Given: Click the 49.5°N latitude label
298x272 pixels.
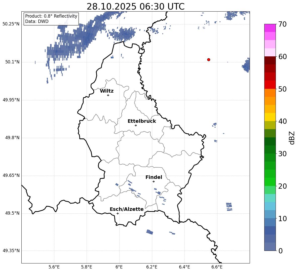Looking at the screenshot, I should pyautogui.click(x=12, y=213).
